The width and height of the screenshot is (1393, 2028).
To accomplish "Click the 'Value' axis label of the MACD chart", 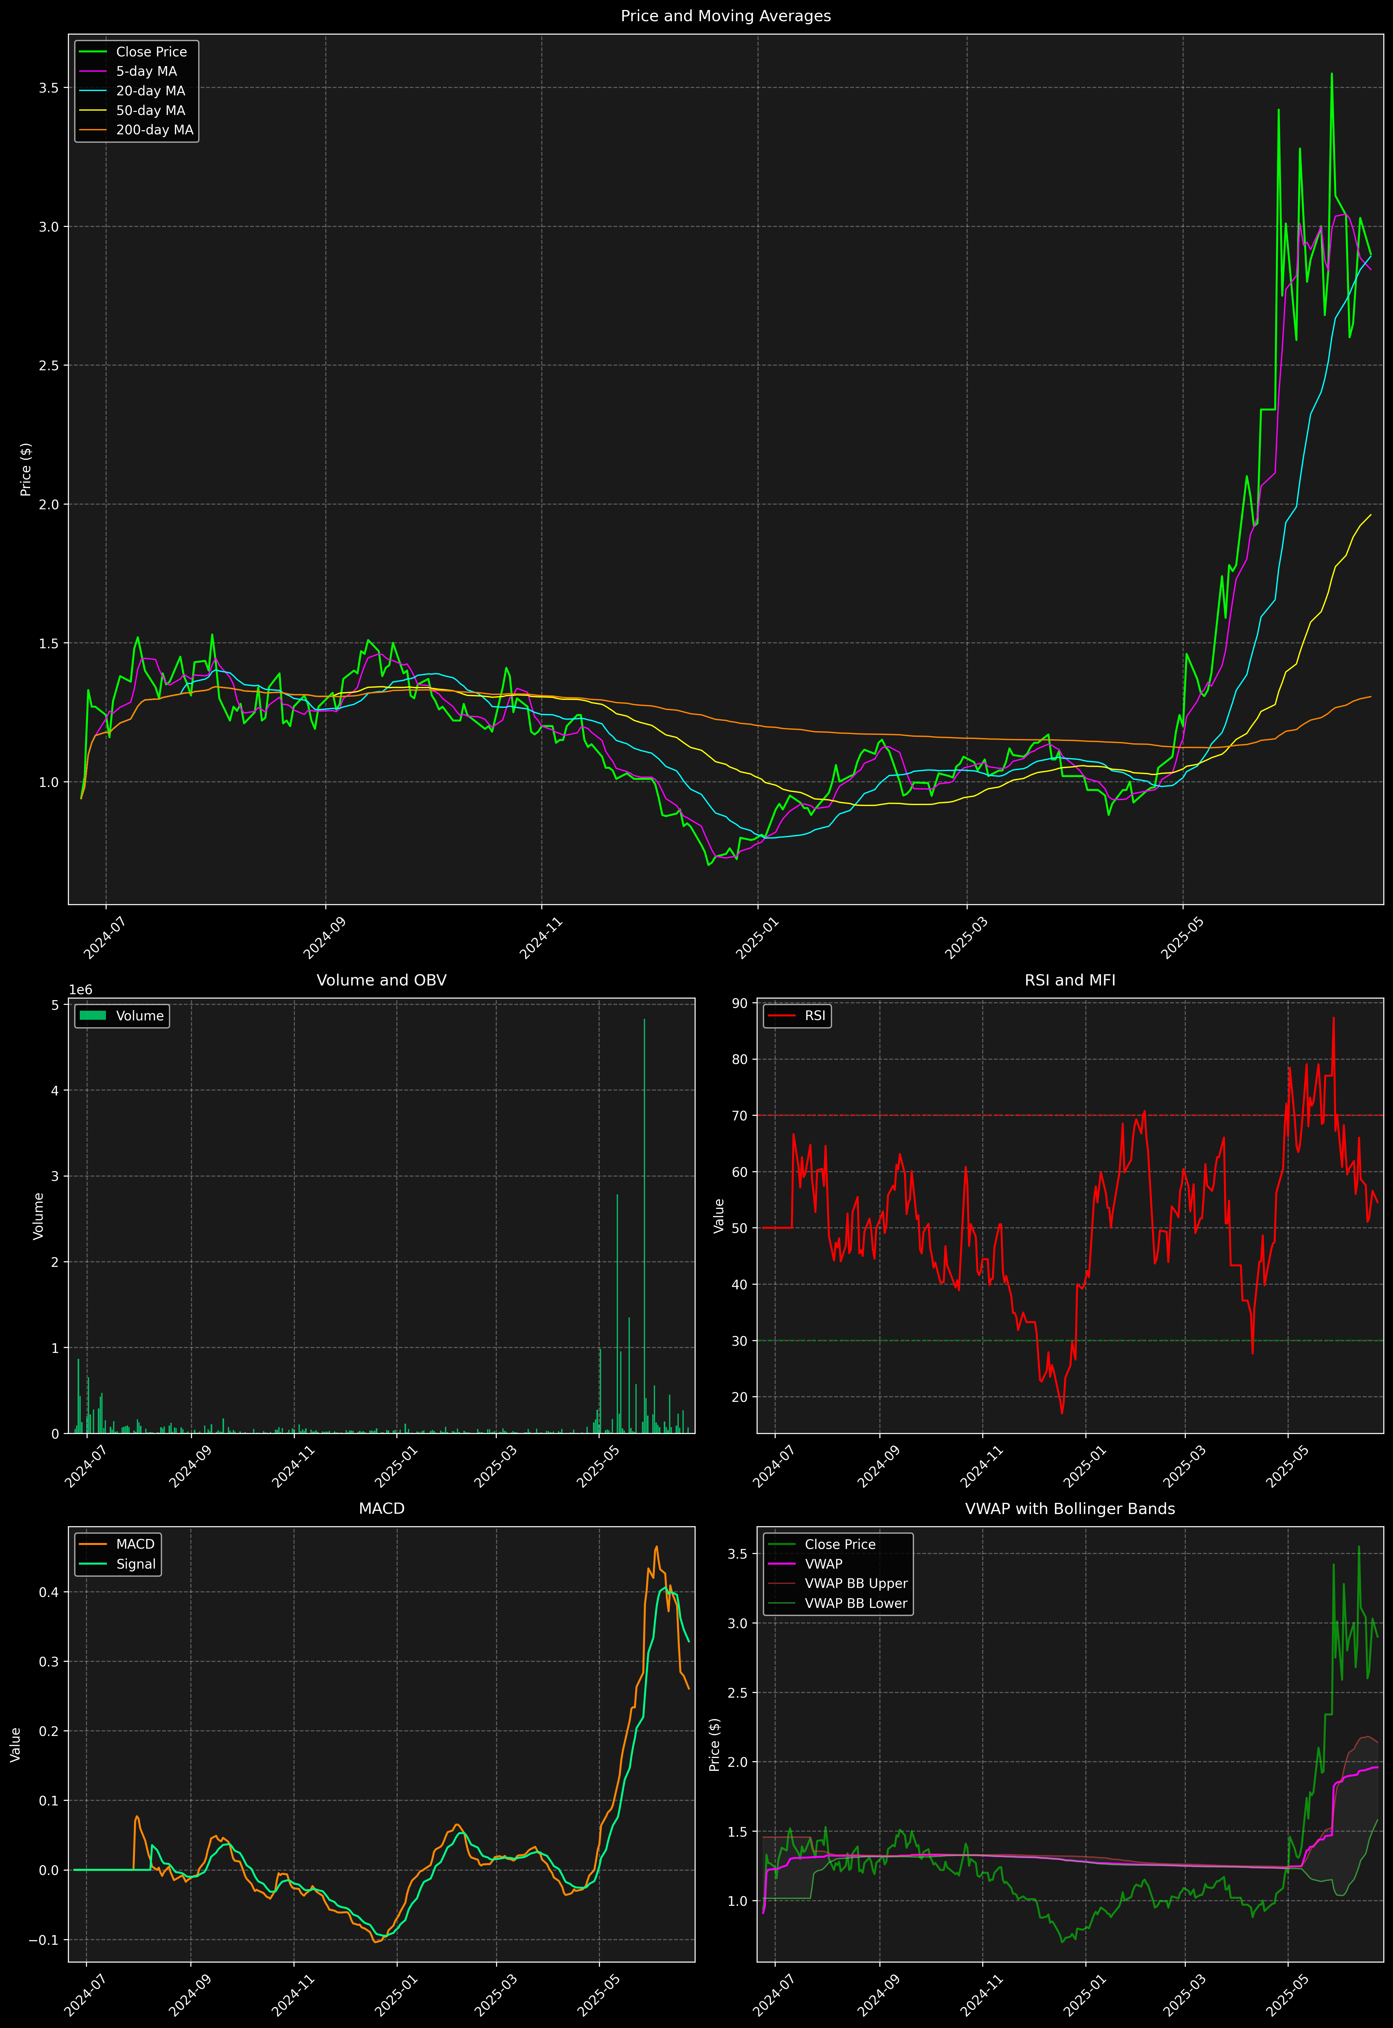I will pyautogui.click(x=16, y=1744).
